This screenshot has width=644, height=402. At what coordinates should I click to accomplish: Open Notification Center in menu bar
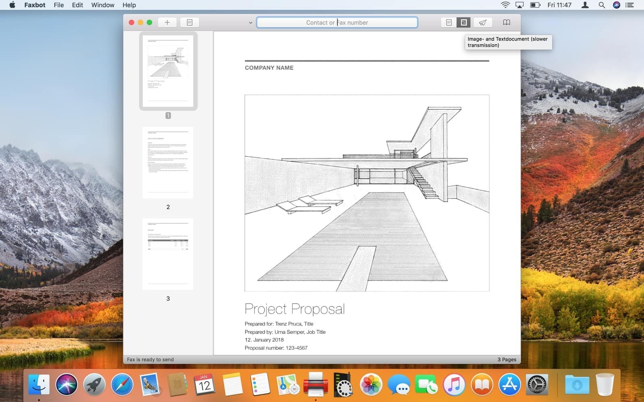(x=630, y=5)
